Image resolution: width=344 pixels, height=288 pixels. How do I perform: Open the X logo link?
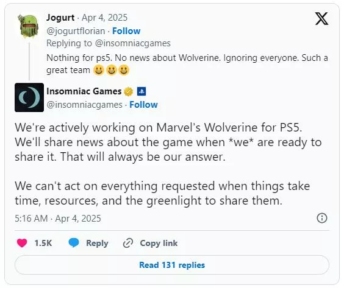point(321,19)
